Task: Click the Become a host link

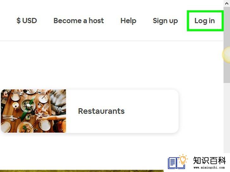Action: 79,20
